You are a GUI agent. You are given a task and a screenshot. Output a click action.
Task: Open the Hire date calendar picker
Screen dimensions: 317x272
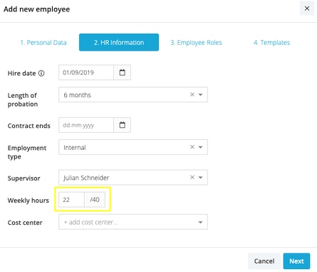point(122,72)
